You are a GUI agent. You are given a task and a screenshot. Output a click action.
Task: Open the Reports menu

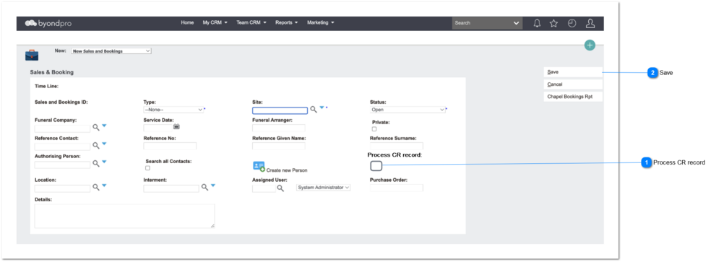pos(287,22)
